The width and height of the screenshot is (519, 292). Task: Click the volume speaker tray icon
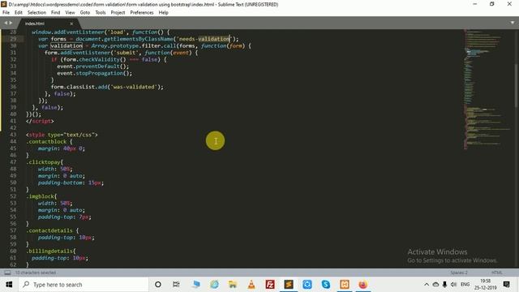(x=453, y=285)
